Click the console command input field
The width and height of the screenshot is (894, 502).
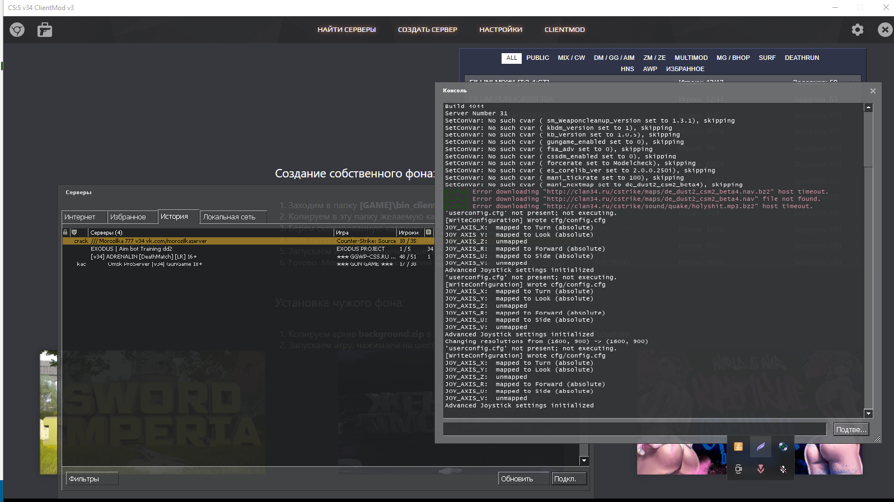click(x=634, y=429)
